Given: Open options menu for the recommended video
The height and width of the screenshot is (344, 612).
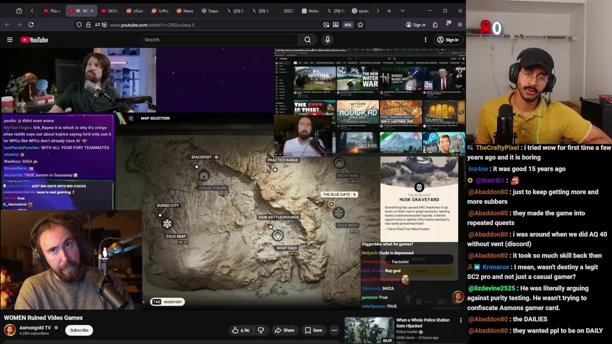Looking at the screenshot, I should [461, 321].
